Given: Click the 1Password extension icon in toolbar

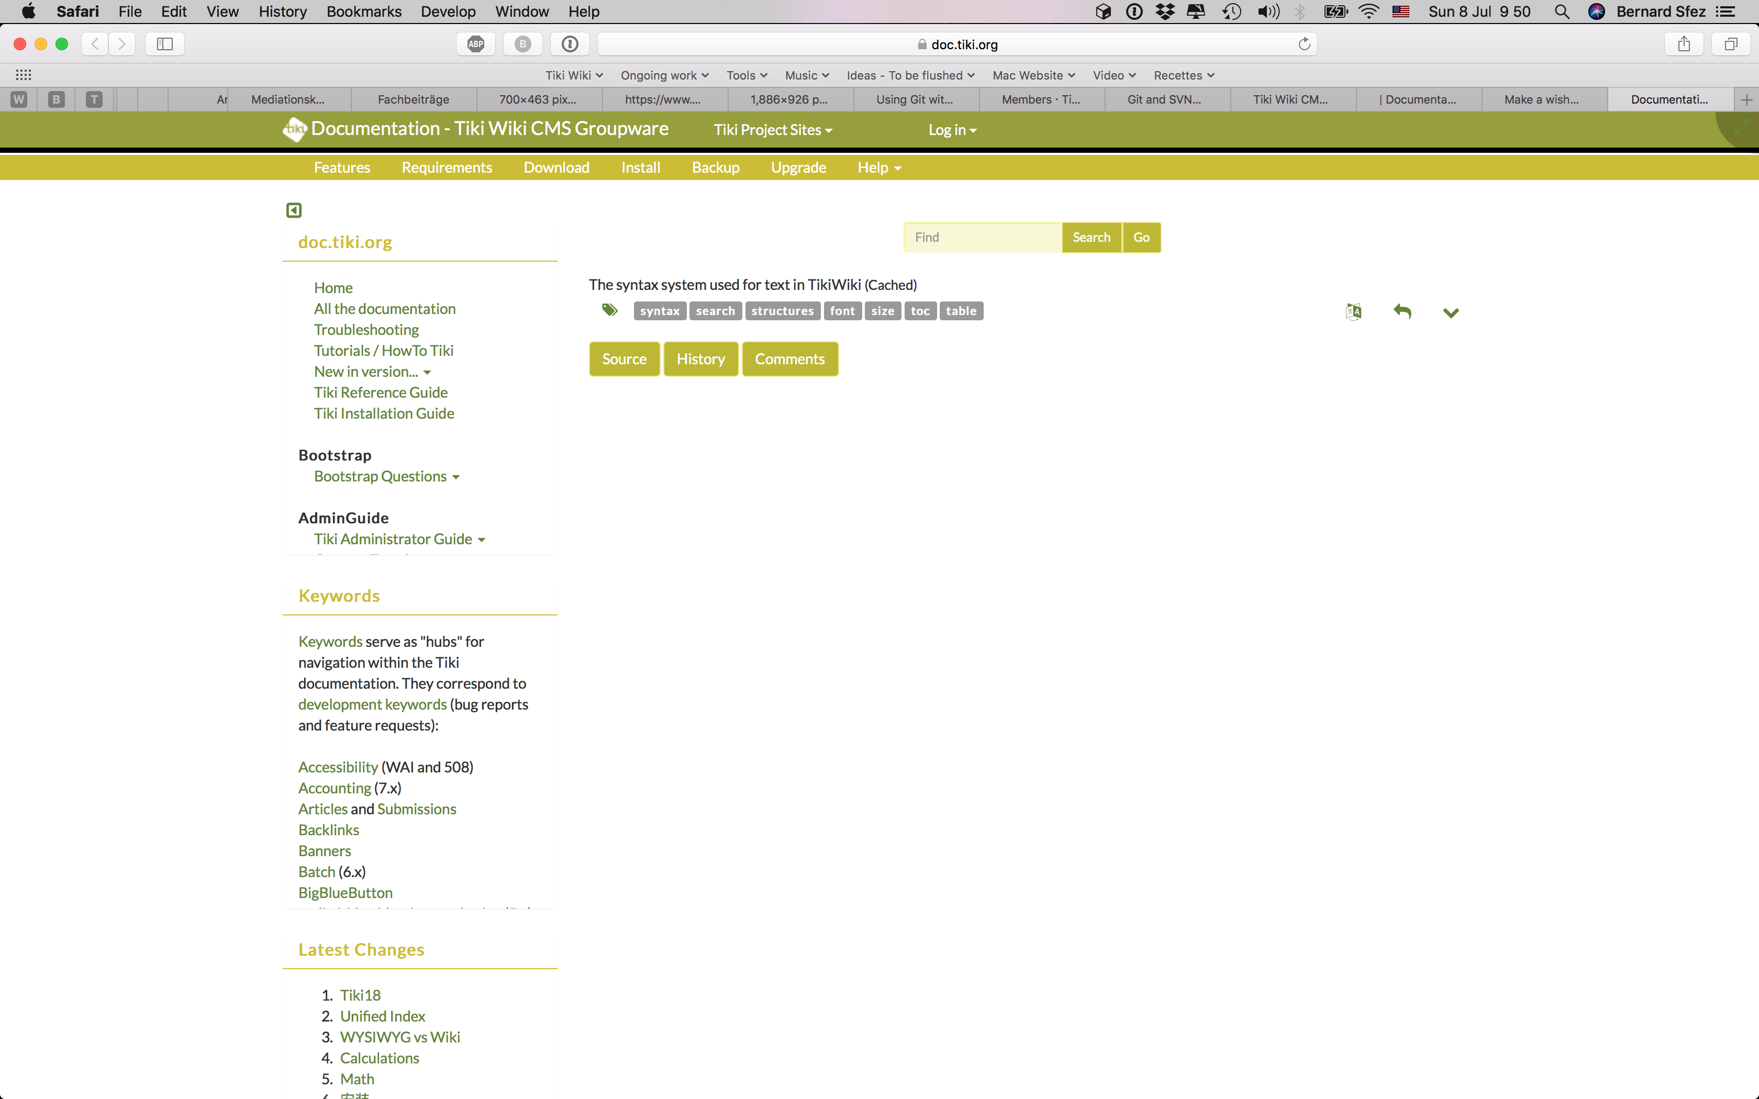Looking at the screenshot, I should [x=570, y=44].
